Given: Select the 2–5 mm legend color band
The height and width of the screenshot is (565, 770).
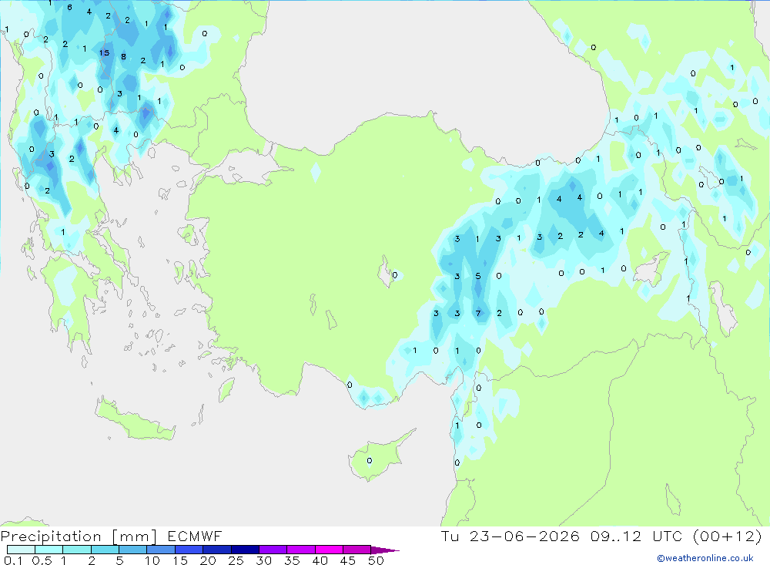Looking at the screenshot, I should 105,550.
